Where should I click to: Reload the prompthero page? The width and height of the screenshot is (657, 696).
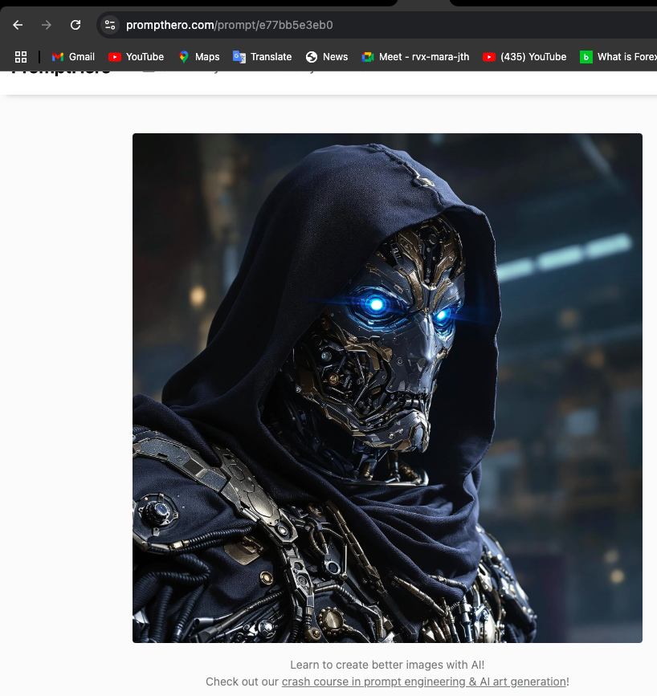[75, 25]
